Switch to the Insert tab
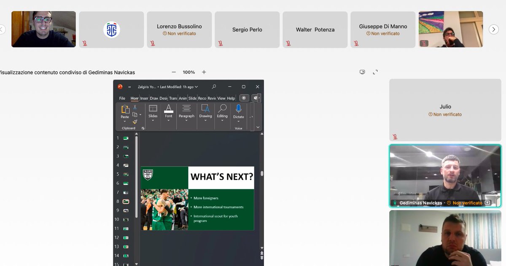This screenshot has width=506, height=266. point(144,98)
